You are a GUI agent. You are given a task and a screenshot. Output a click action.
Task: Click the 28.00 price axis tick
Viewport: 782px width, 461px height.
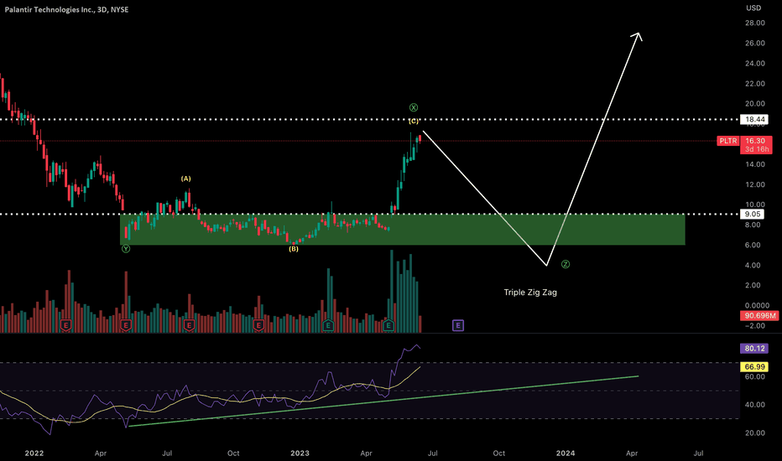coord(755,23)
